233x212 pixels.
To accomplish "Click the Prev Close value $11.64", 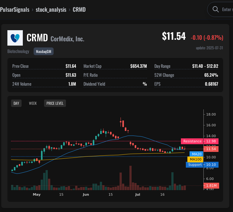I will (71, 66).
